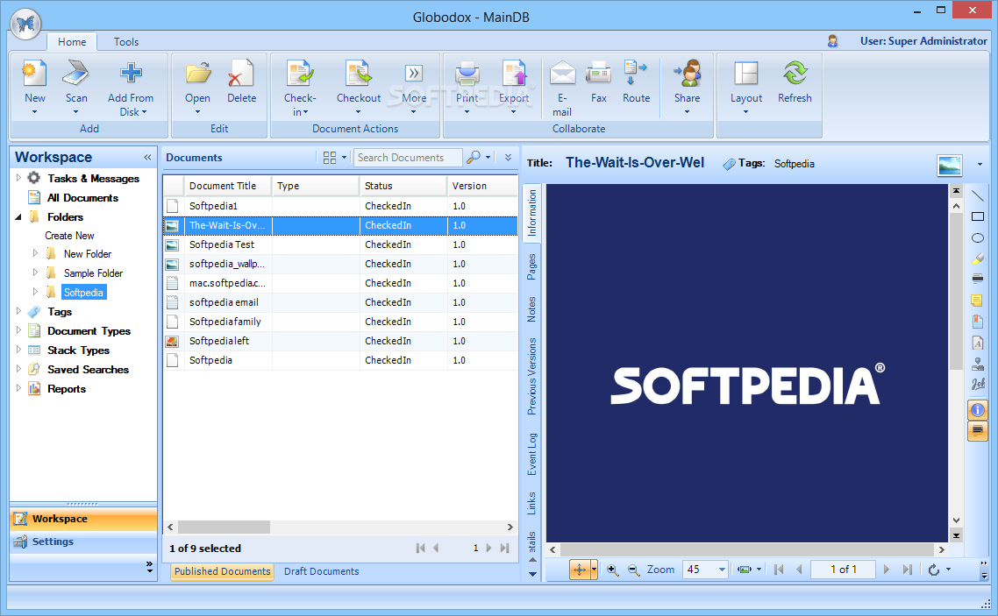998x616 pixels.
Task: Select the highlighter annotation tool
Action: coord(978,258)
